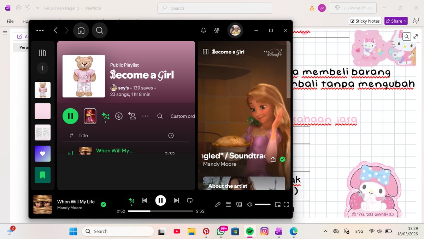The image size is (424, 239).
Task: Click the Become a Girl playlist cover
Action: pyautogui.click(x=84, y=76)
